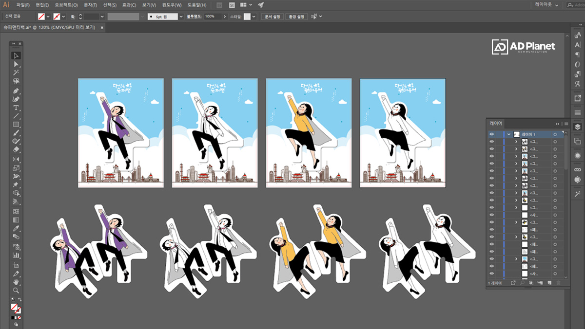Open the 스타일 graphic style dropdown

tap(254, 16)
